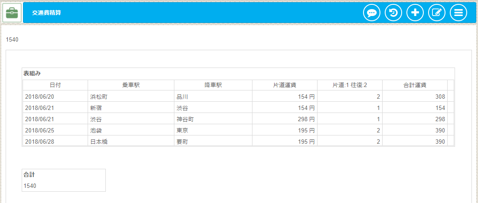Image resolution: width=478 pixels, height=203 pixels.
Task: Click the 298 円 one-way fare cell
Action: click(285, 119)
